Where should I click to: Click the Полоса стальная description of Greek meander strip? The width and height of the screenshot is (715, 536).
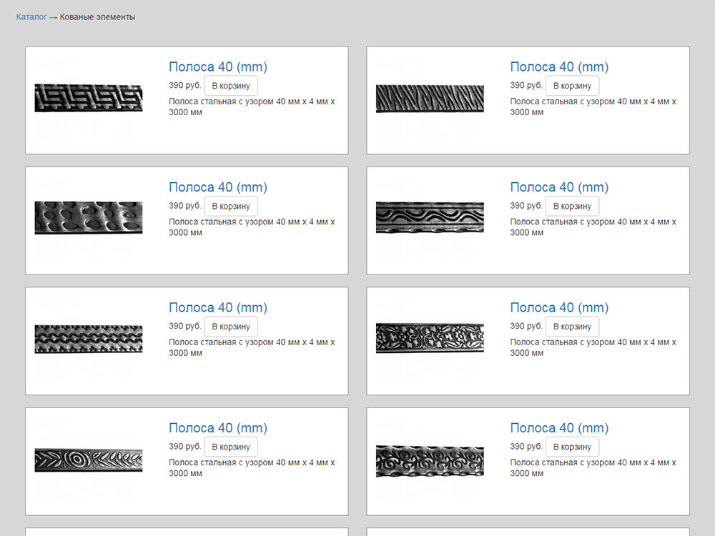point(252,106)
